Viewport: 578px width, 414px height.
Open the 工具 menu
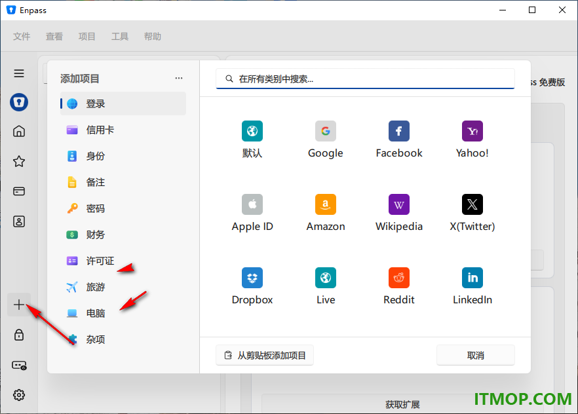point(120,37)
